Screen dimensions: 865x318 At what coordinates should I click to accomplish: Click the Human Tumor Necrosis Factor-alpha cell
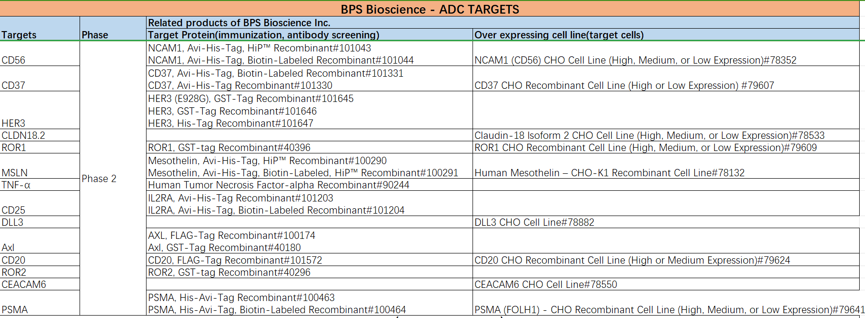point(278,185)
